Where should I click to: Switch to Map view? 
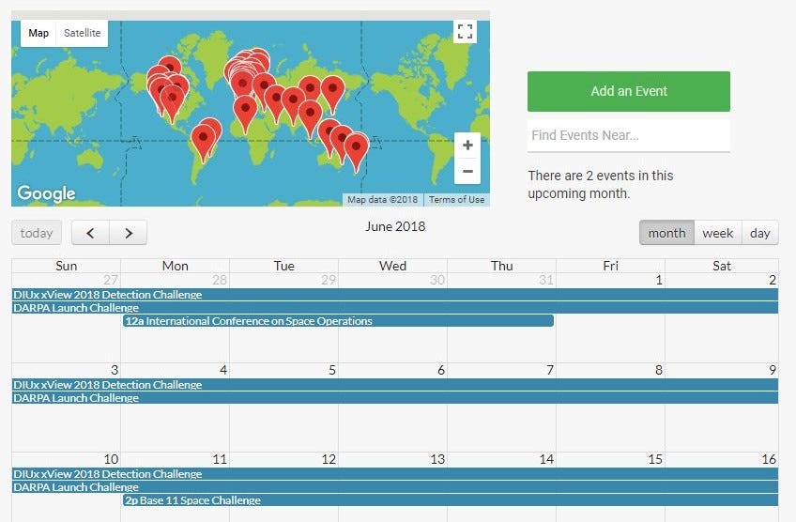(38, 33)
